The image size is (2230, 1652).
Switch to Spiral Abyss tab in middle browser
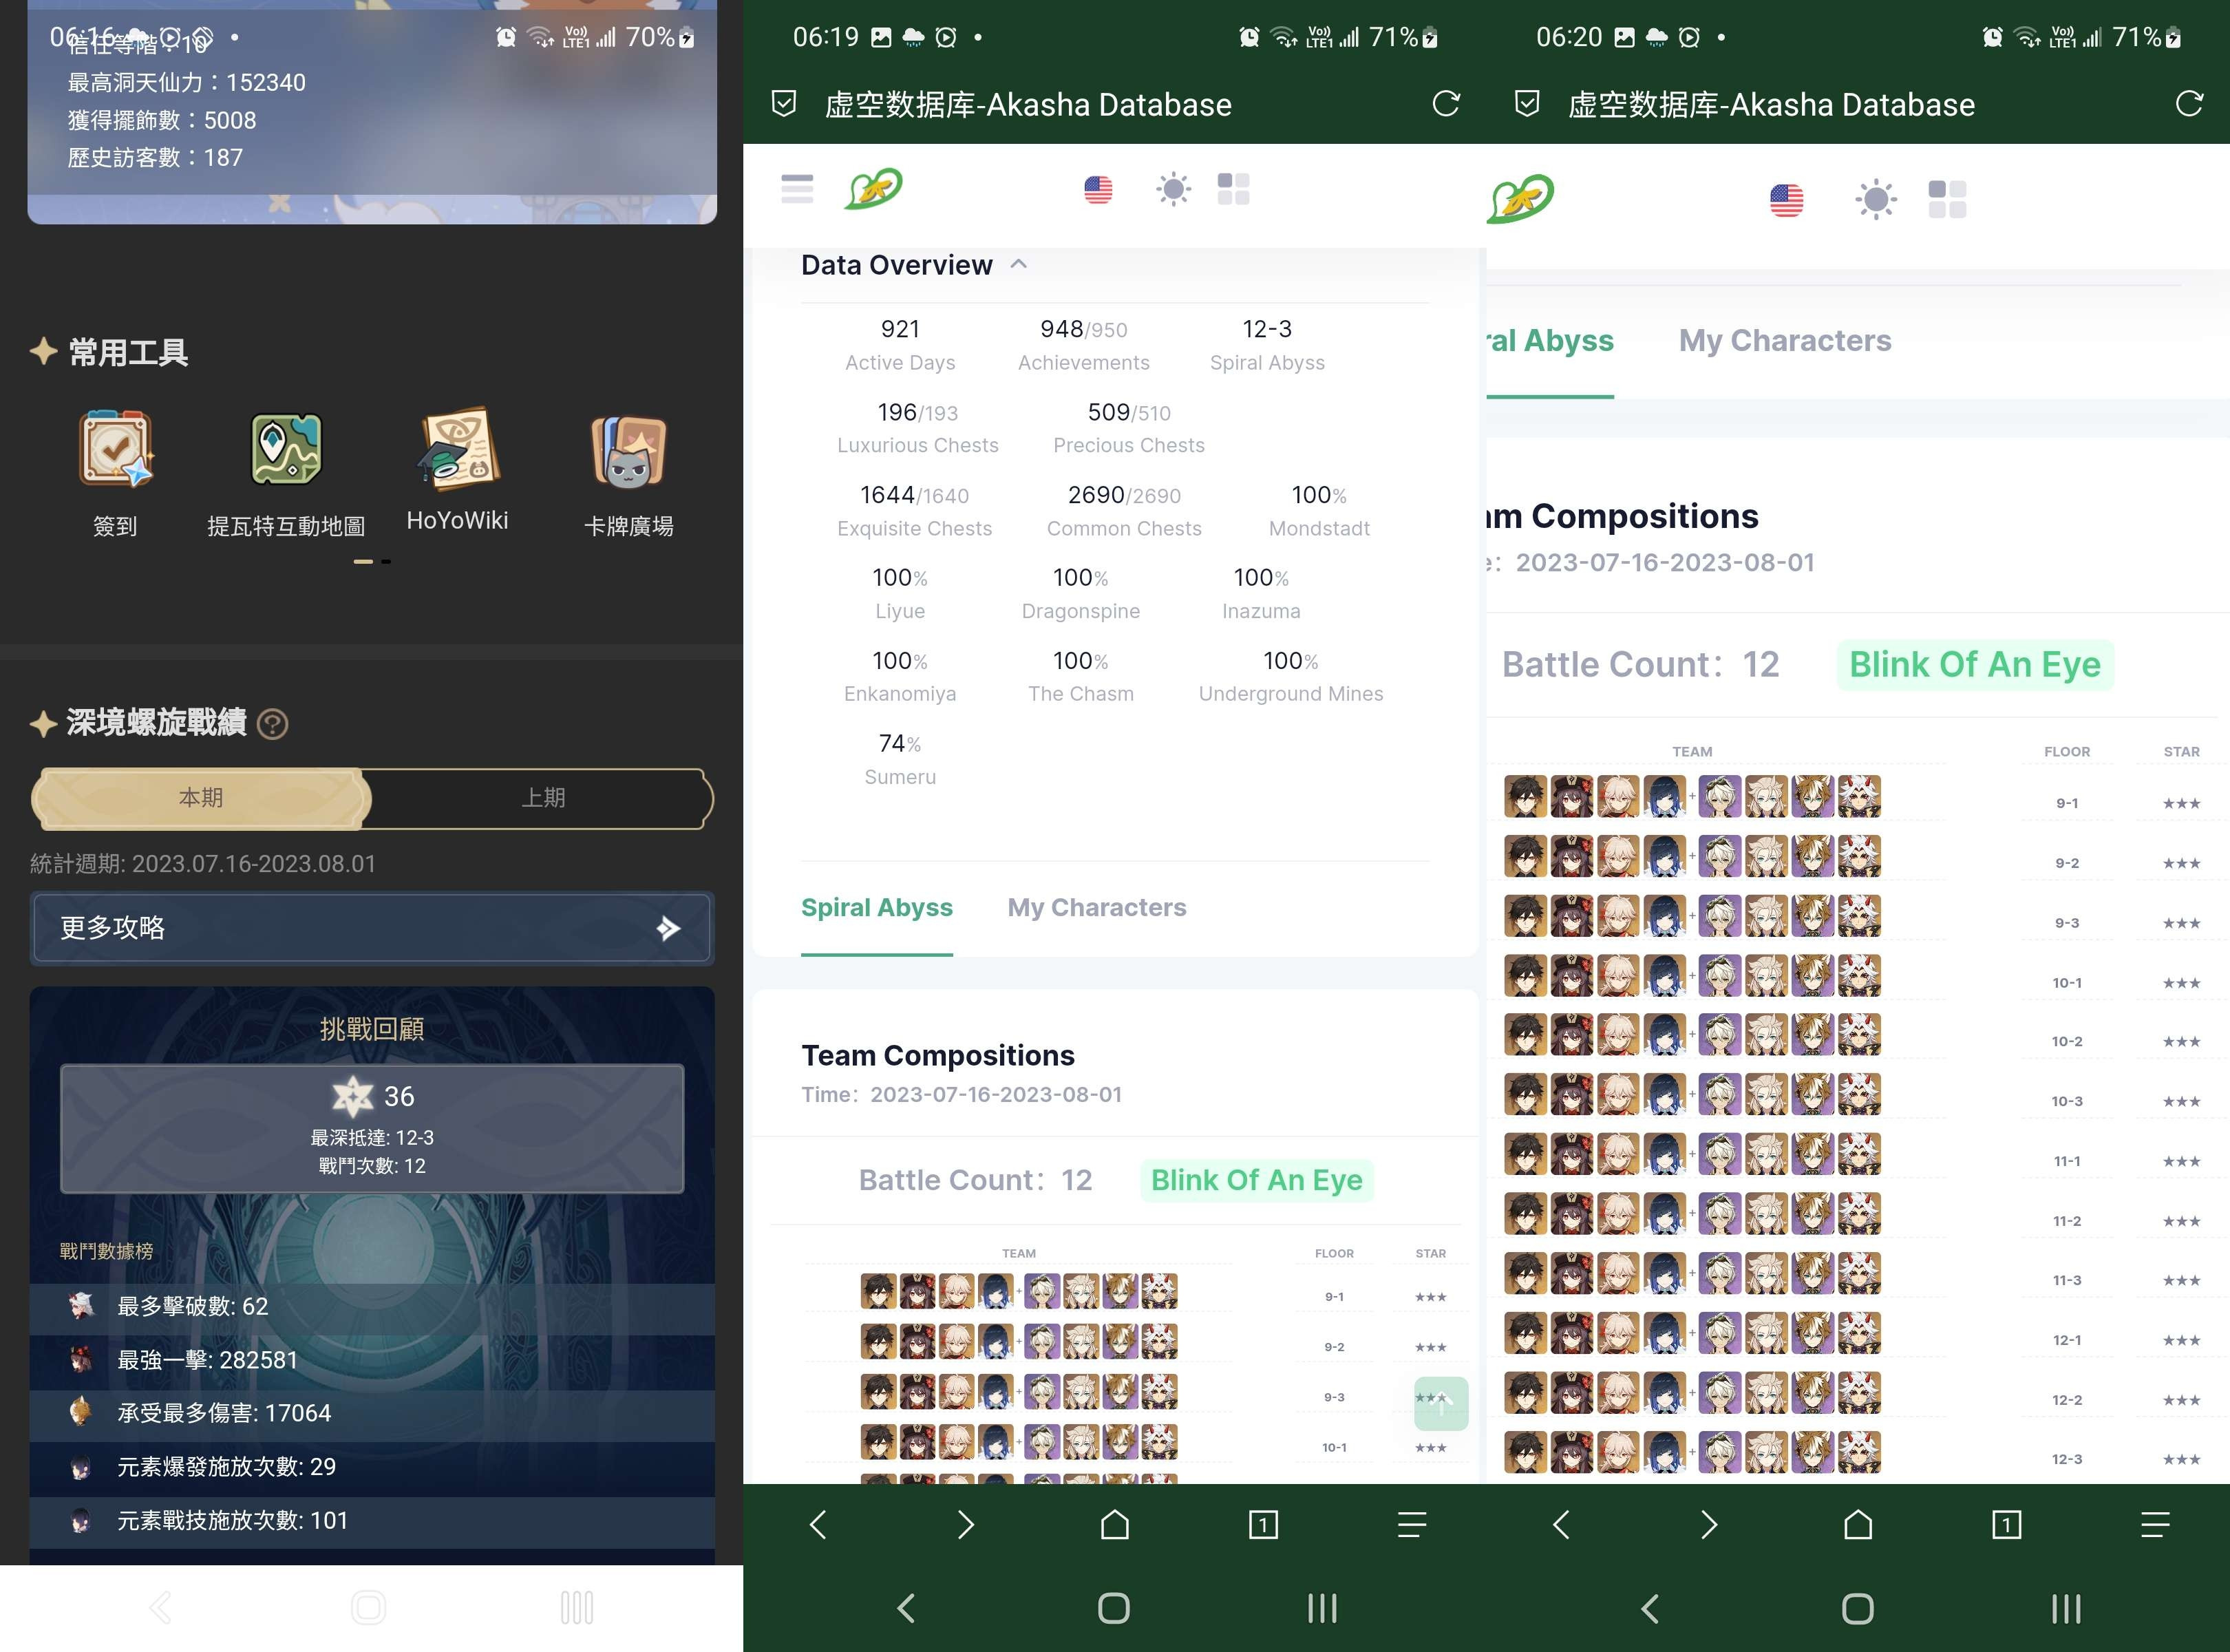877,908
